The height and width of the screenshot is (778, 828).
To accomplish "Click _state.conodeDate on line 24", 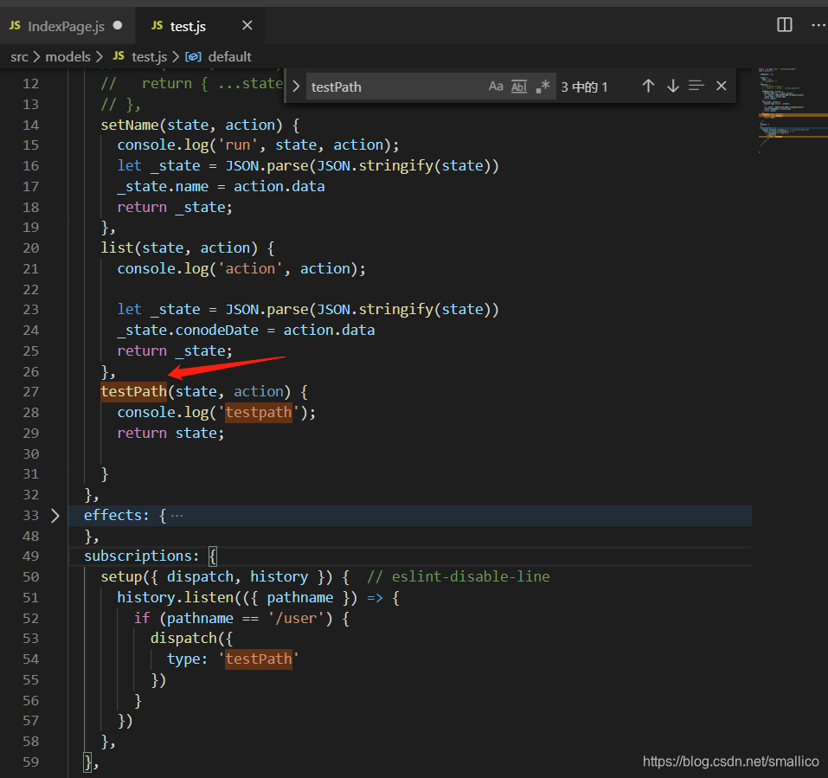I will click(188, 330).
